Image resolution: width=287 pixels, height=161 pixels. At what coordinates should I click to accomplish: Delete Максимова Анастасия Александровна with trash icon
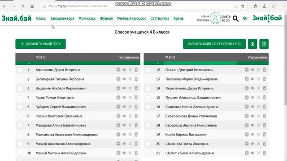tap(136, 135)
